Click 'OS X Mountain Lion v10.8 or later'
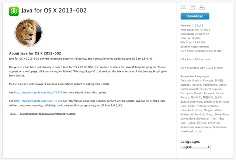Viewport: 236px width, 160px height. point(202,68)
